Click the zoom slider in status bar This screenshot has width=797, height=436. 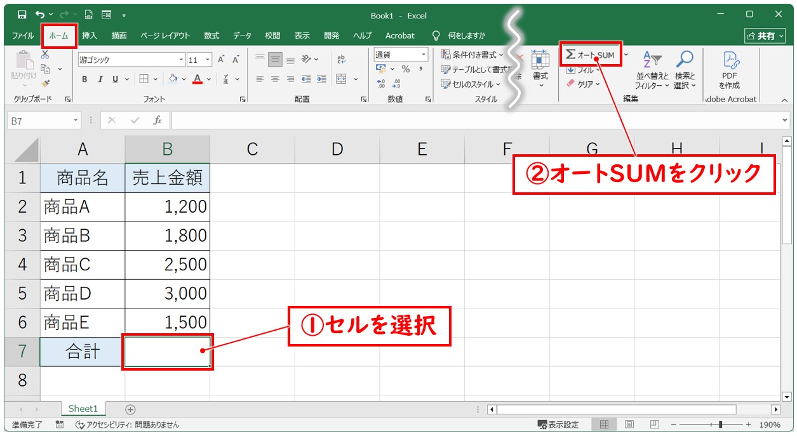tap(720, 425)
